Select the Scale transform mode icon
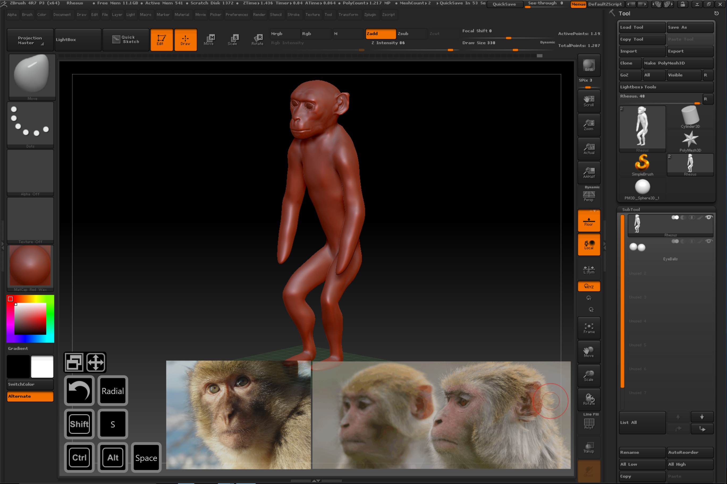This screenshot has height=484, width=727. click(x=233, y=40)
